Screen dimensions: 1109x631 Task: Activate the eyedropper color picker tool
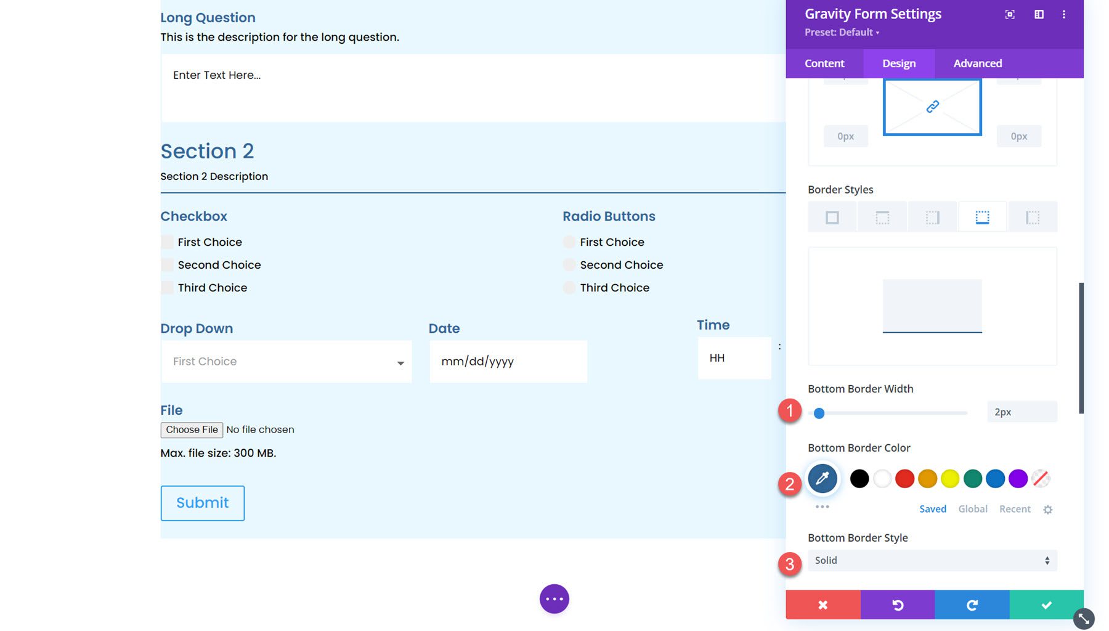[822, 478]
